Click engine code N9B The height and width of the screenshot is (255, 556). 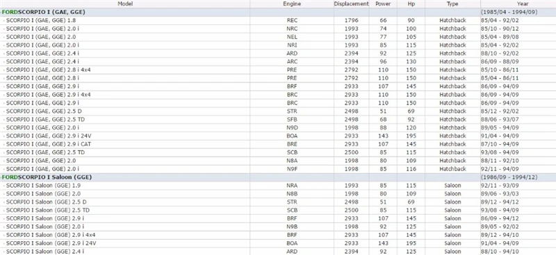292,227
